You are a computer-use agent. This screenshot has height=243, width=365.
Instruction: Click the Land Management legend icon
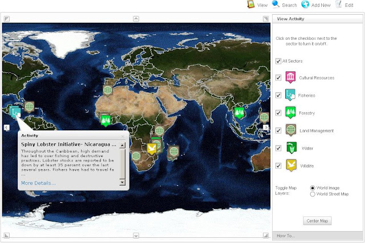pos(290,130)
